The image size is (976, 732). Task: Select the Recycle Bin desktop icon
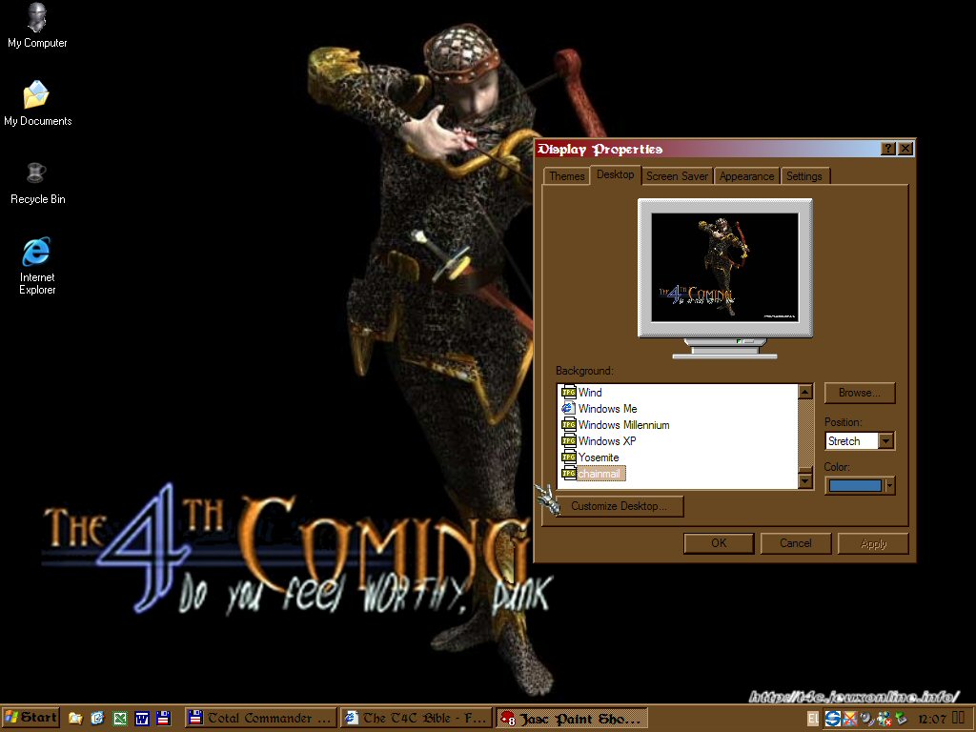(37, 183)
